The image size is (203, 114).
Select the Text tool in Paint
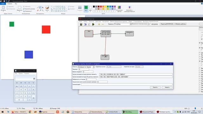click(43, 8)
